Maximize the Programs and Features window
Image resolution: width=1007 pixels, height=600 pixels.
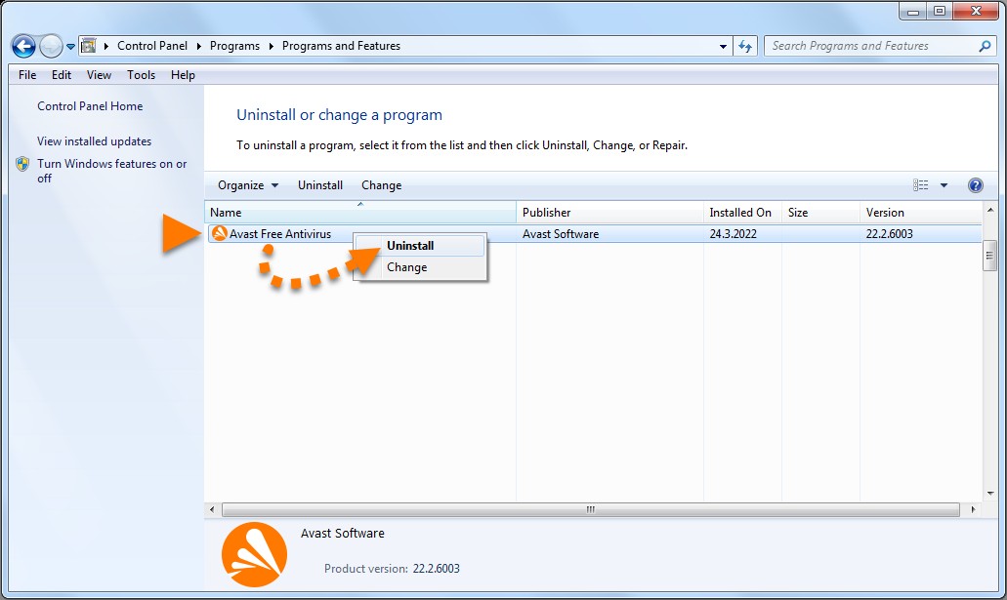click(x=940, y=11)
